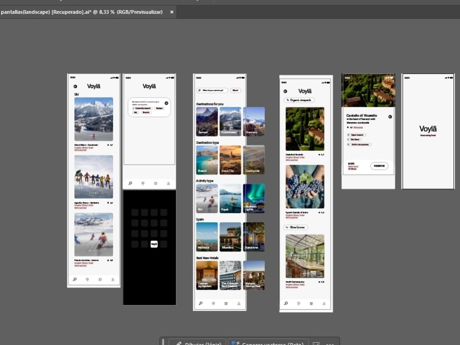This screenshot has height=345, width=460.
Task: Select the aerial villa photo on vineyards artboard
Action: point(305,129)
